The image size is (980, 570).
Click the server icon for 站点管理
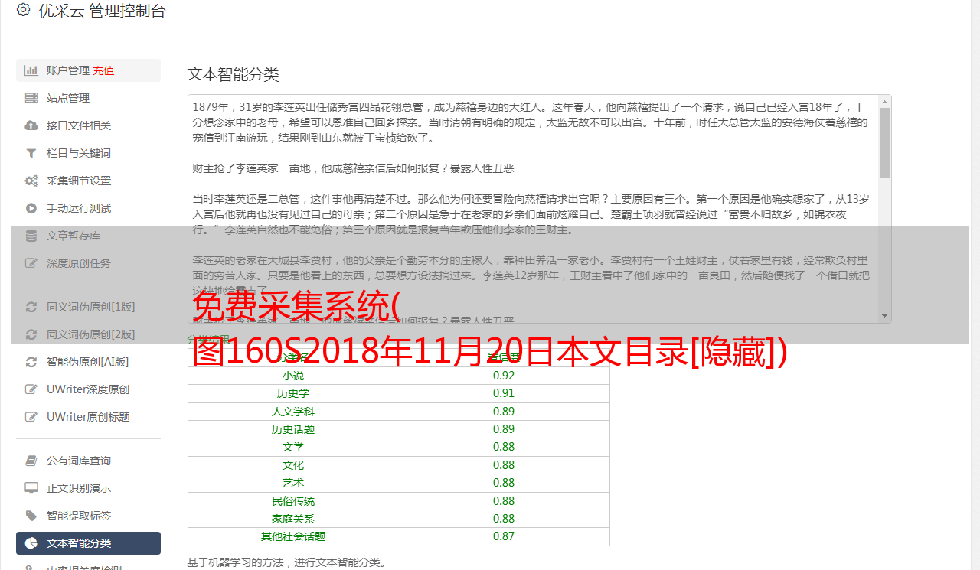[x=31, y=98]
